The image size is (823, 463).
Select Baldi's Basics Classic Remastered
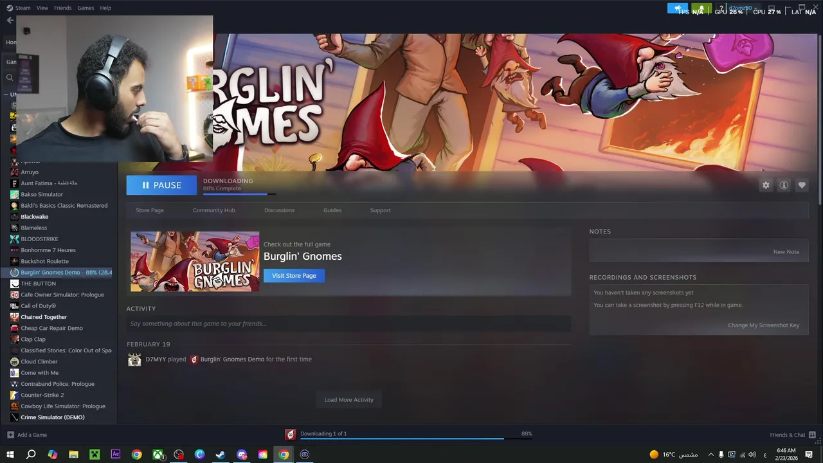point(64,206)
